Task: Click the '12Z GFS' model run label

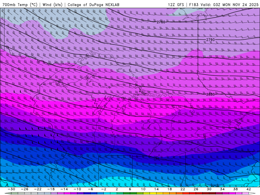Action: click(x=176, y=5)
